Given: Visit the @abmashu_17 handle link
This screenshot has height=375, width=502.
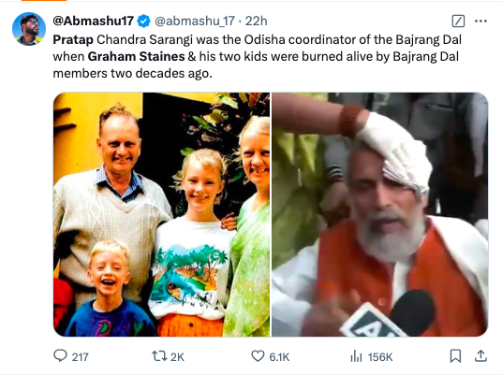Looking at the screenshot, I should (195, 22).
